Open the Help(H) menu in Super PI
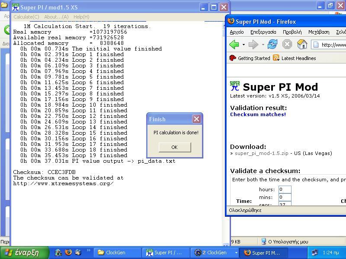346x259 pixels. pyautogui.click(x=81, y=17)
